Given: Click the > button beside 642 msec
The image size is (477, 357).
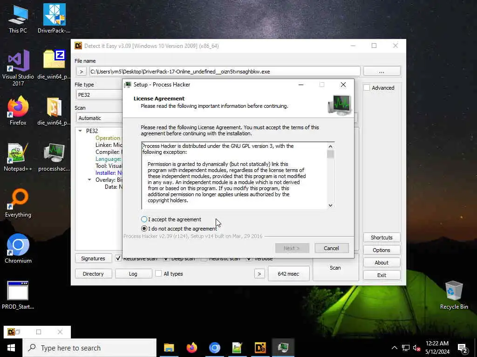Looking at the screenshot, I should point(259,274).
